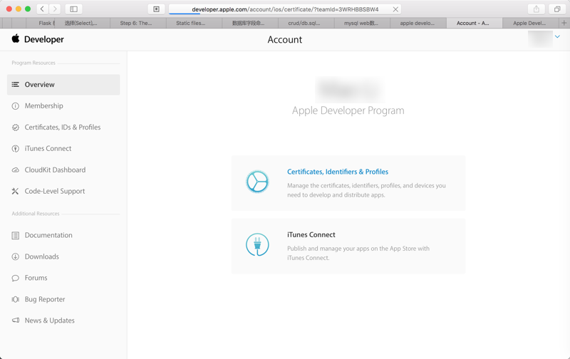Click the Certificates gear card icon
The width and height of the screenshot is (570, 359).
coord(257,182)
